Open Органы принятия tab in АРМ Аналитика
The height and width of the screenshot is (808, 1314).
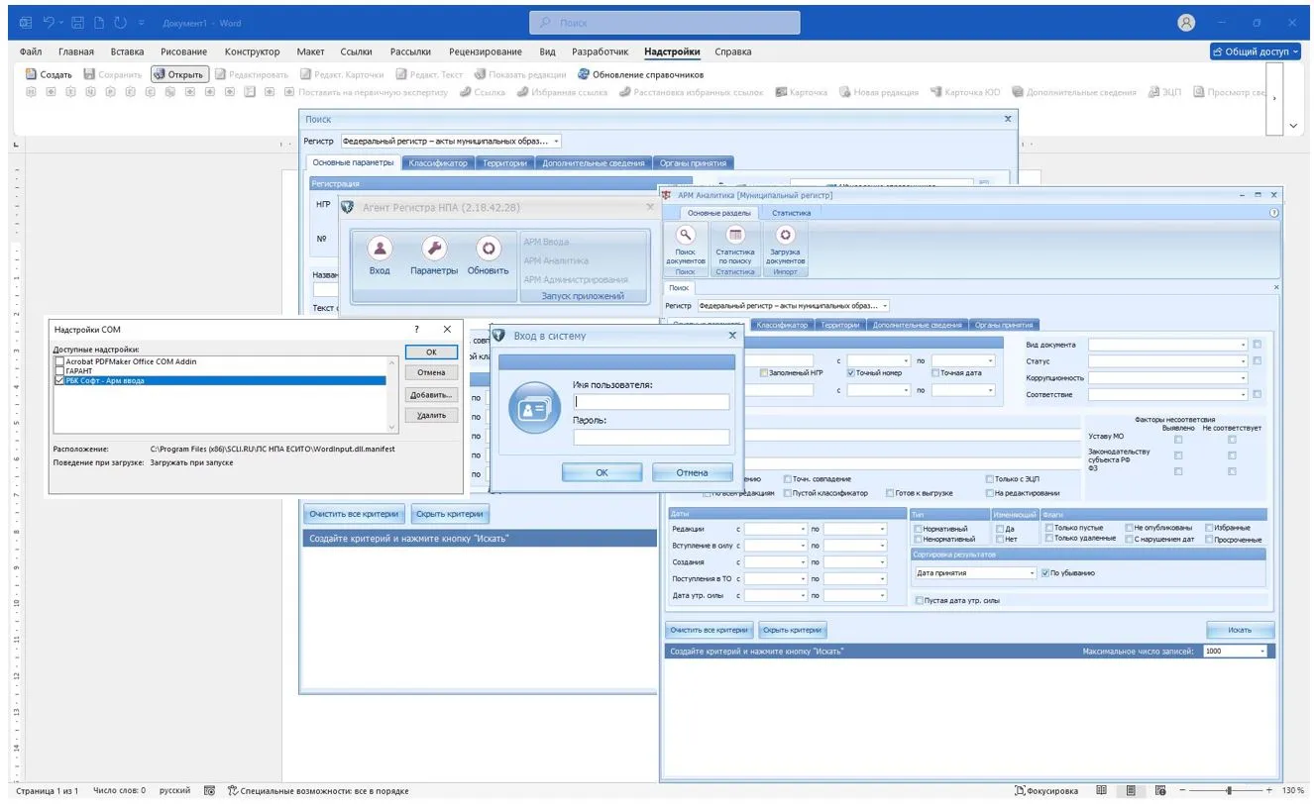pyautogui.click(x=1003, y=325)
